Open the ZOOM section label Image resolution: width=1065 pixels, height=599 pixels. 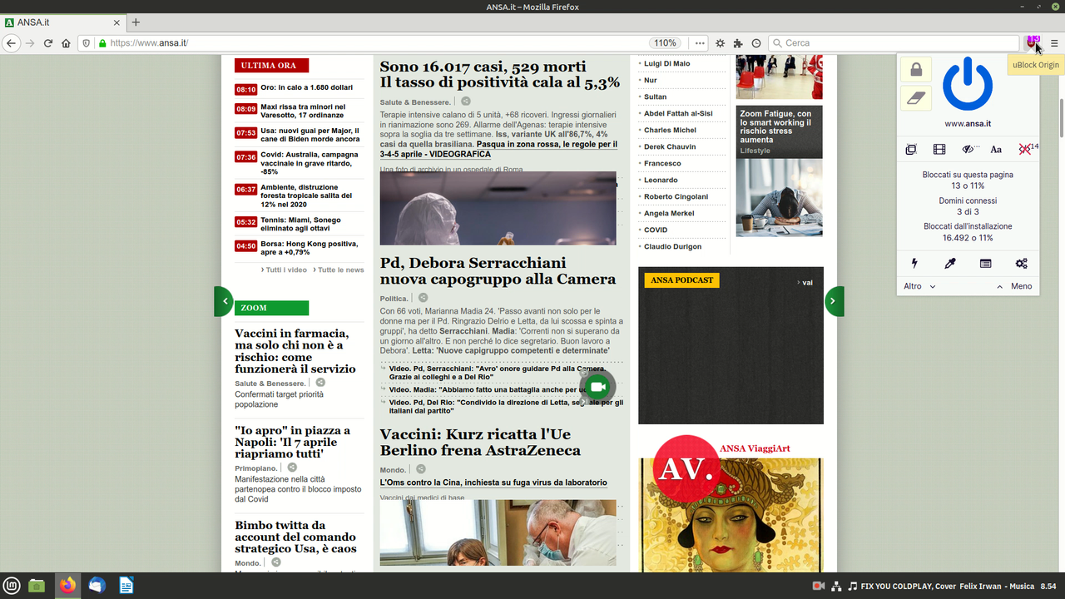click(x=271, y=308)
